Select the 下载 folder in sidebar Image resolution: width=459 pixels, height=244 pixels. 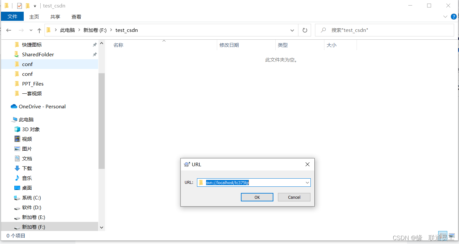(x=26, y=168)
